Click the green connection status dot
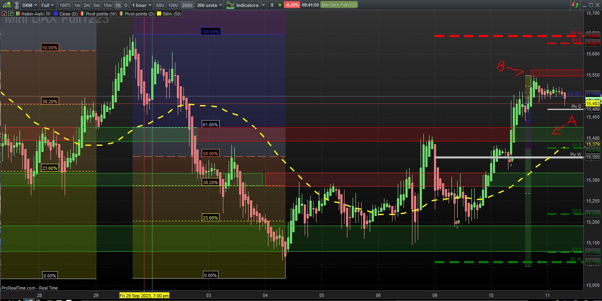 click(279, 5)
